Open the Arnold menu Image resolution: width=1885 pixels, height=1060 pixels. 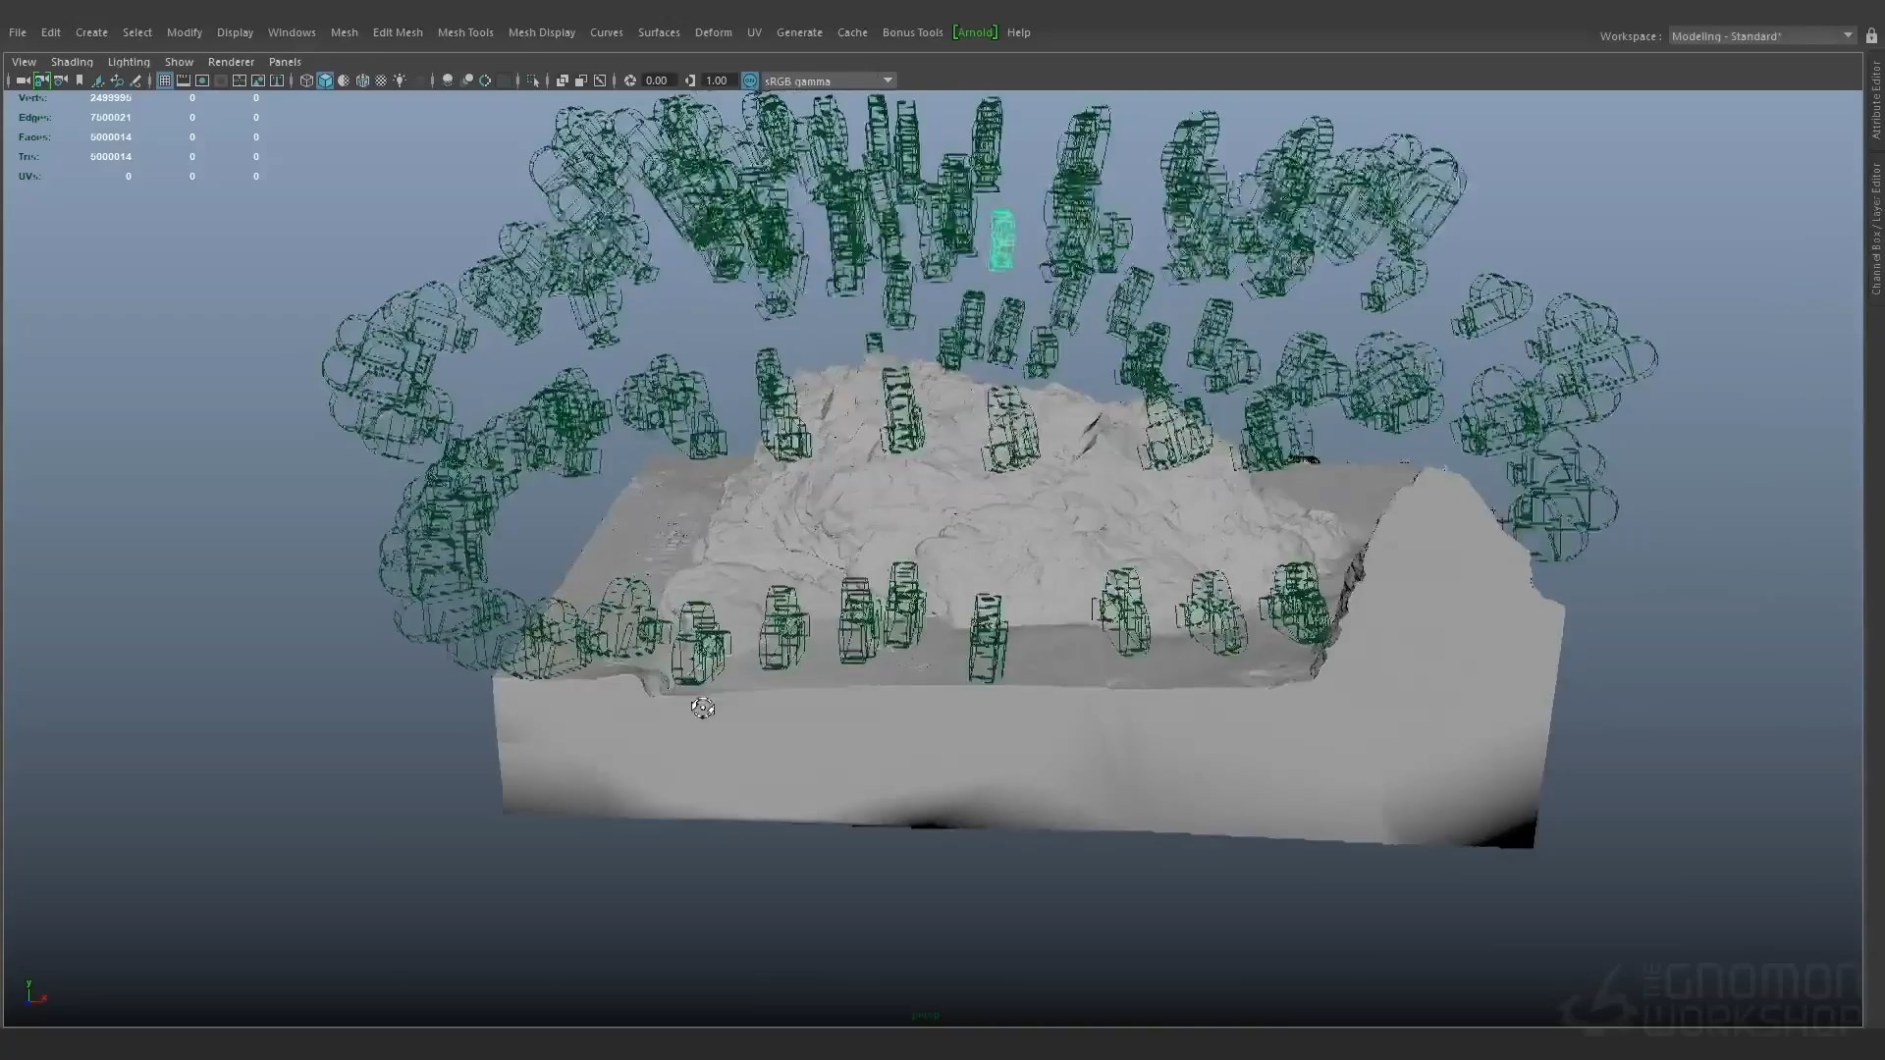975,32
